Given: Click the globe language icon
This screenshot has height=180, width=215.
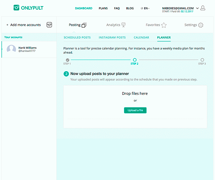Looking at the screenshot, I should pos(142,8).
